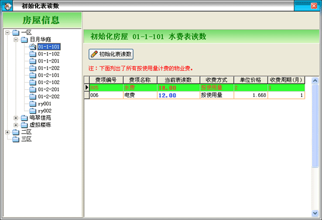Click folder icon beside ry001
The height and width of the screenshot is (220, 322).
tap(33, 104)
